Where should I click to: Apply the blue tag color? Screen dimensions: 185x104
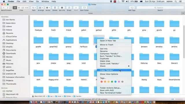tap(115, 81)
